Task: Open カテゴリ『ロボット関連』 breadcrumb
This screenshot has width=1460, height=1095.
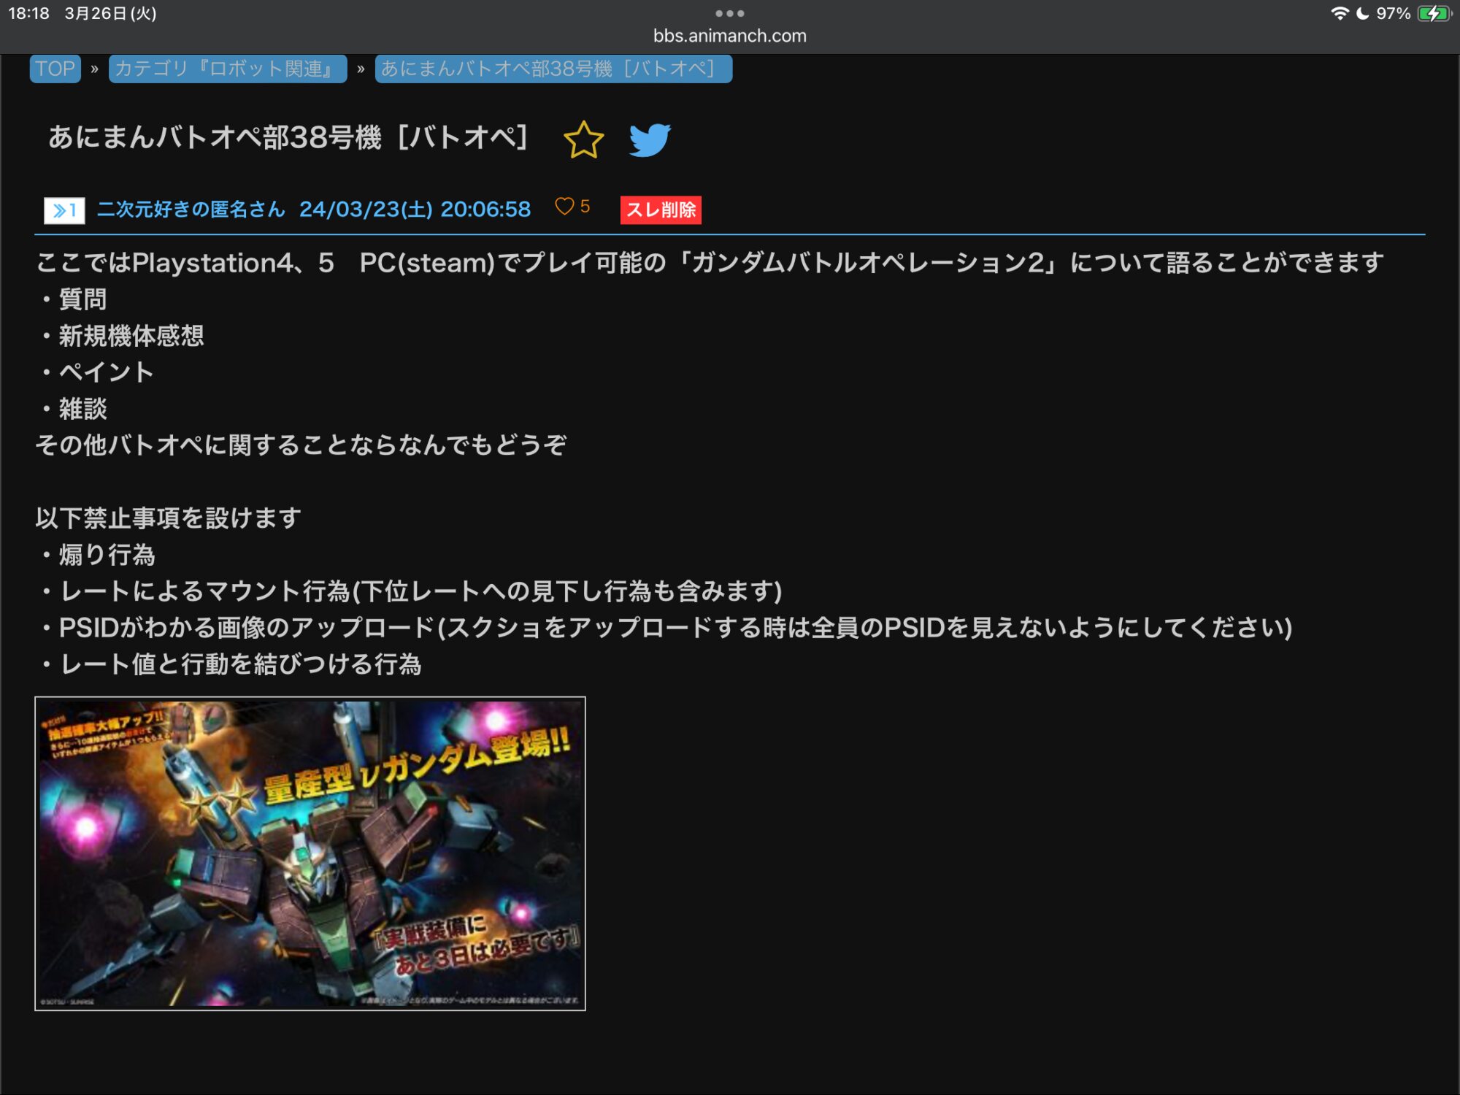Action: pyautogui.click(x=228, y=69)
